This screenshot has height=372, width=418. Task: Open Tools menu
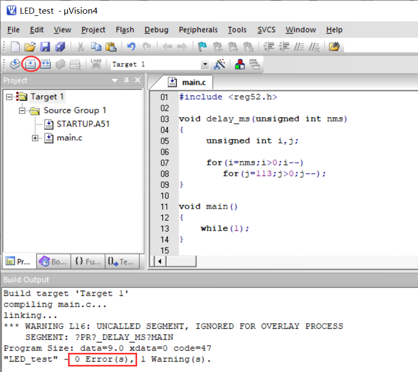pyautogui.click(x=237, y=30)
